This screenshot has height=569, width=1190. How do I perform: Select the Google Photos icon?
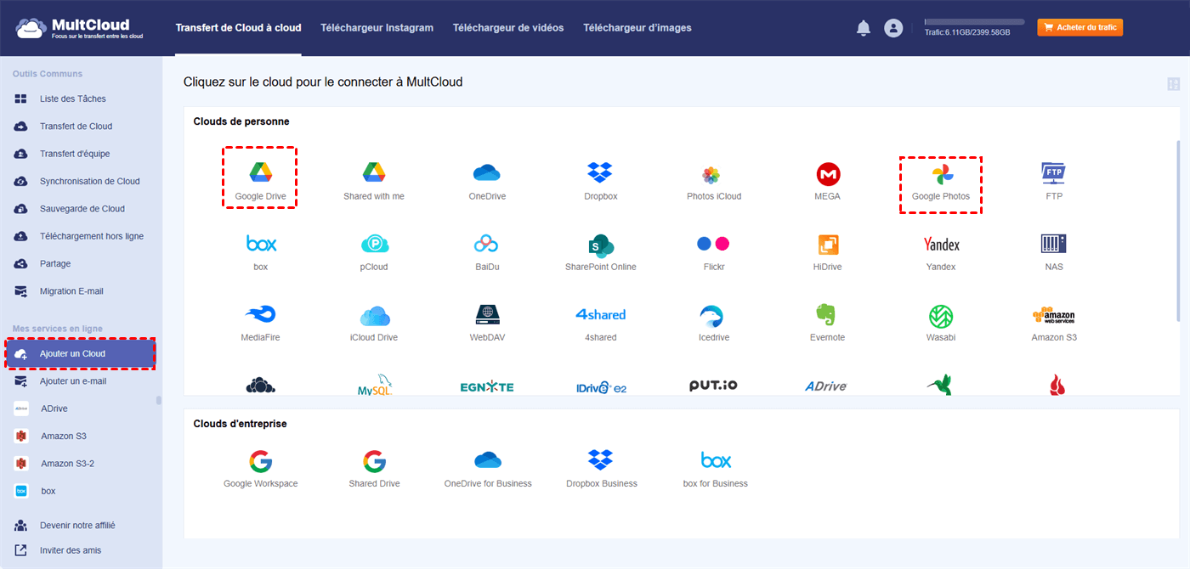941,174
